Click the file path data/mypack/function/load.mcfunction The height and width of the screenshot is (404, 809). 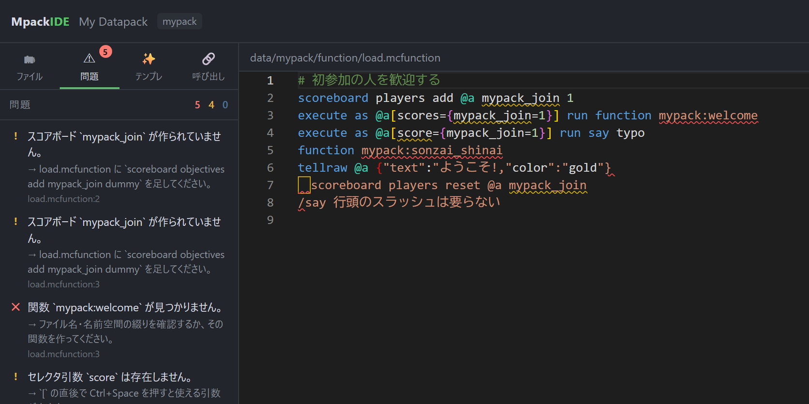click(x=345, y=58)
